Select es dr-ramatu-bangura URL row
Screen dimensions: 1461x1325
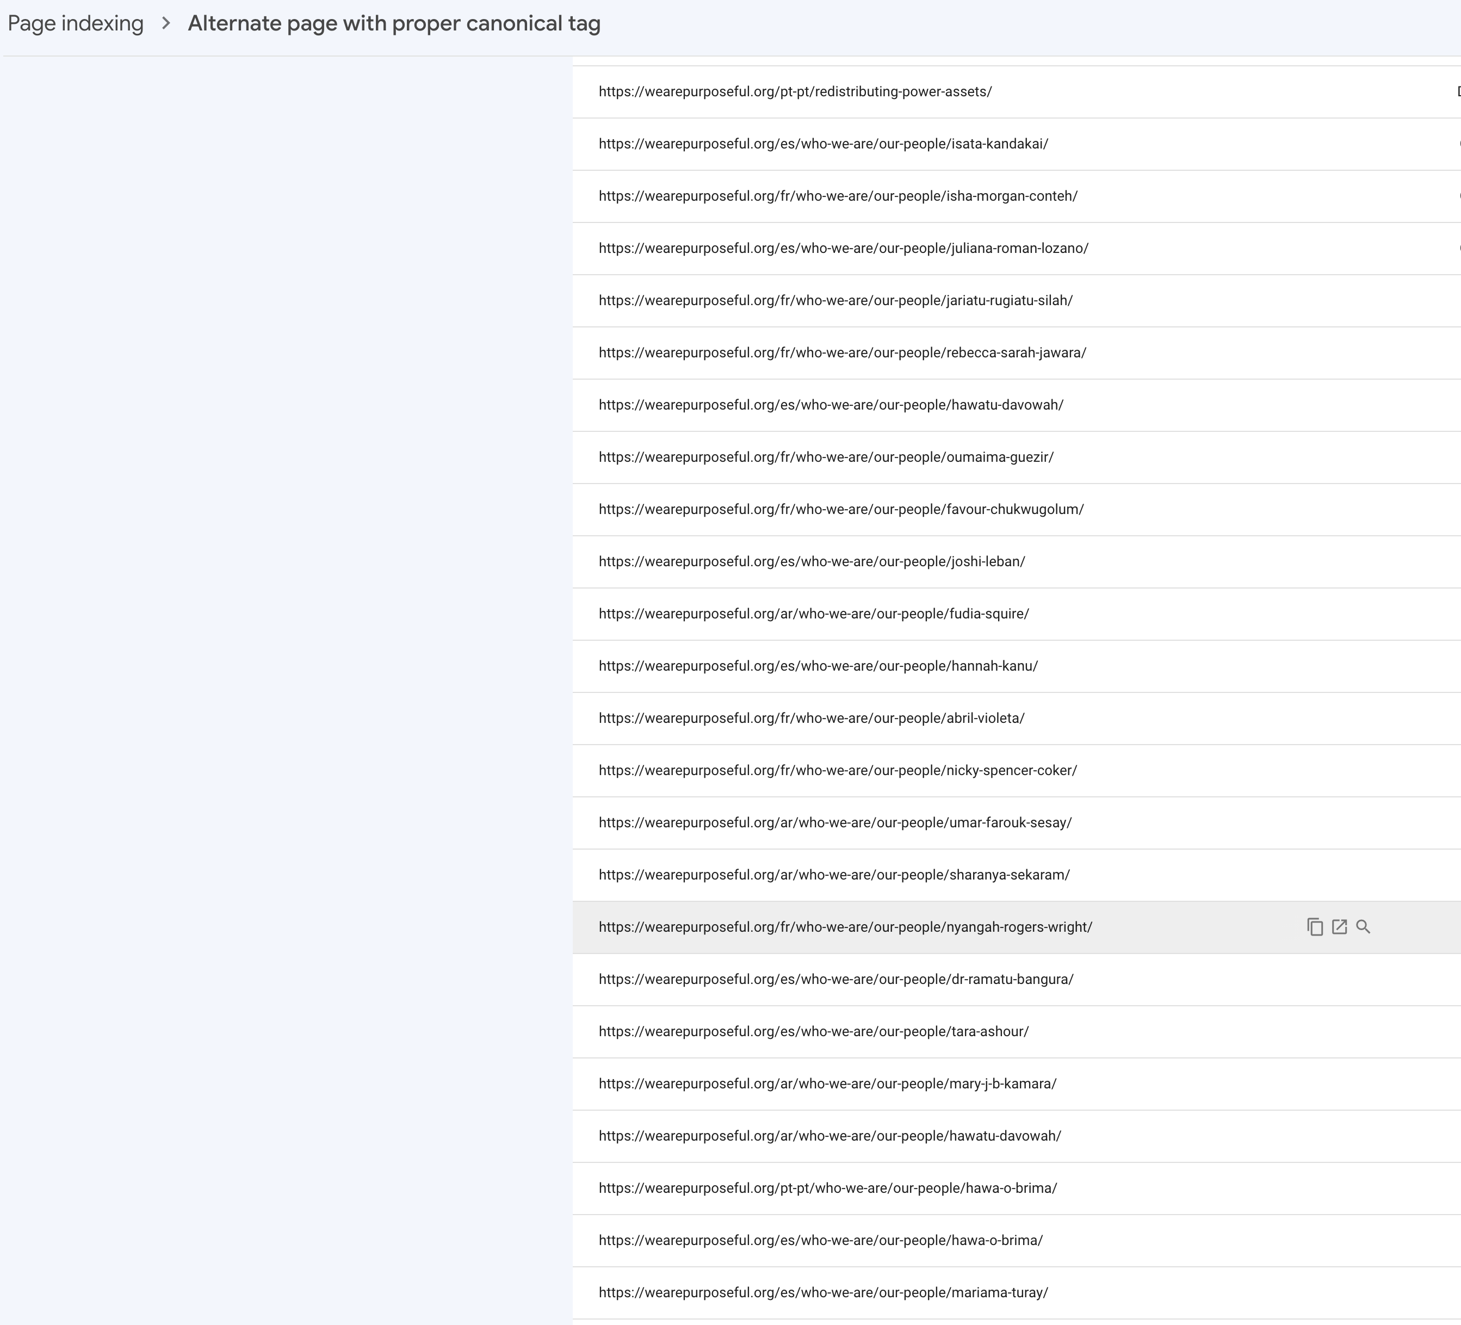click(1017, 979)
